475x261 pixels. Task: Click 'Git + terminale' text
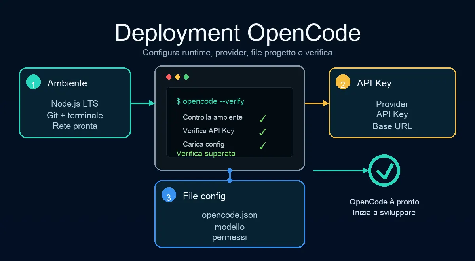[75, 116]
